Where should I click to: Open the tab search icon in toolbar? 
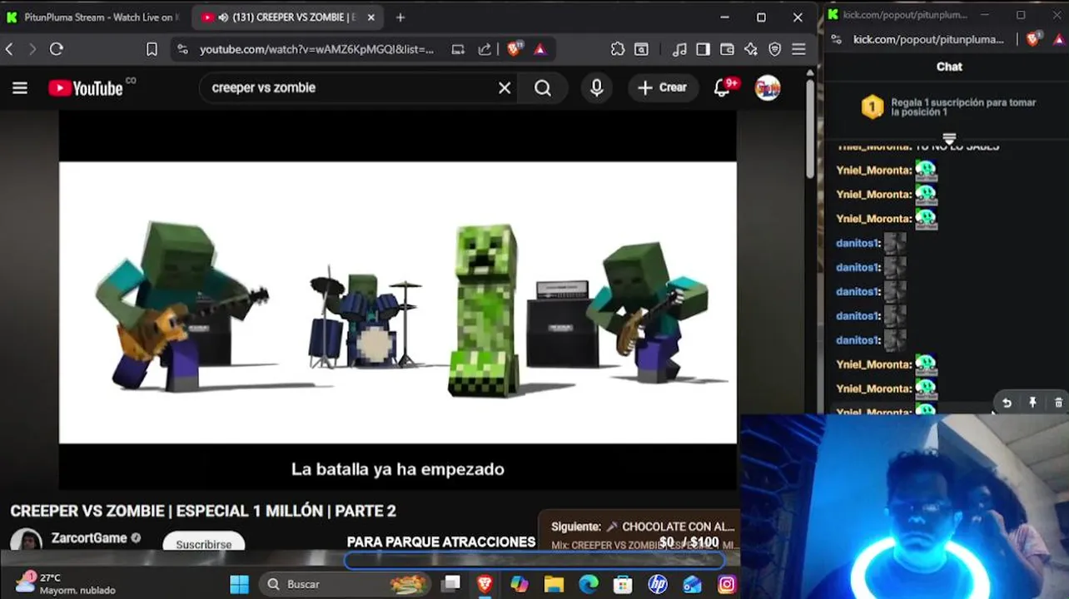click(x=641, y=50)
